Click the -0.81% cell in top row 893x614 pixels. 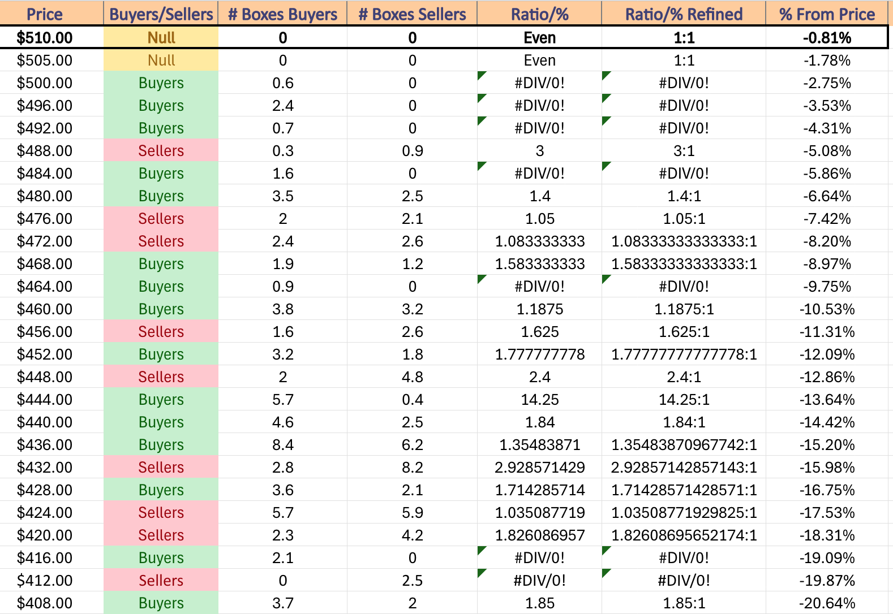(827, 37)
